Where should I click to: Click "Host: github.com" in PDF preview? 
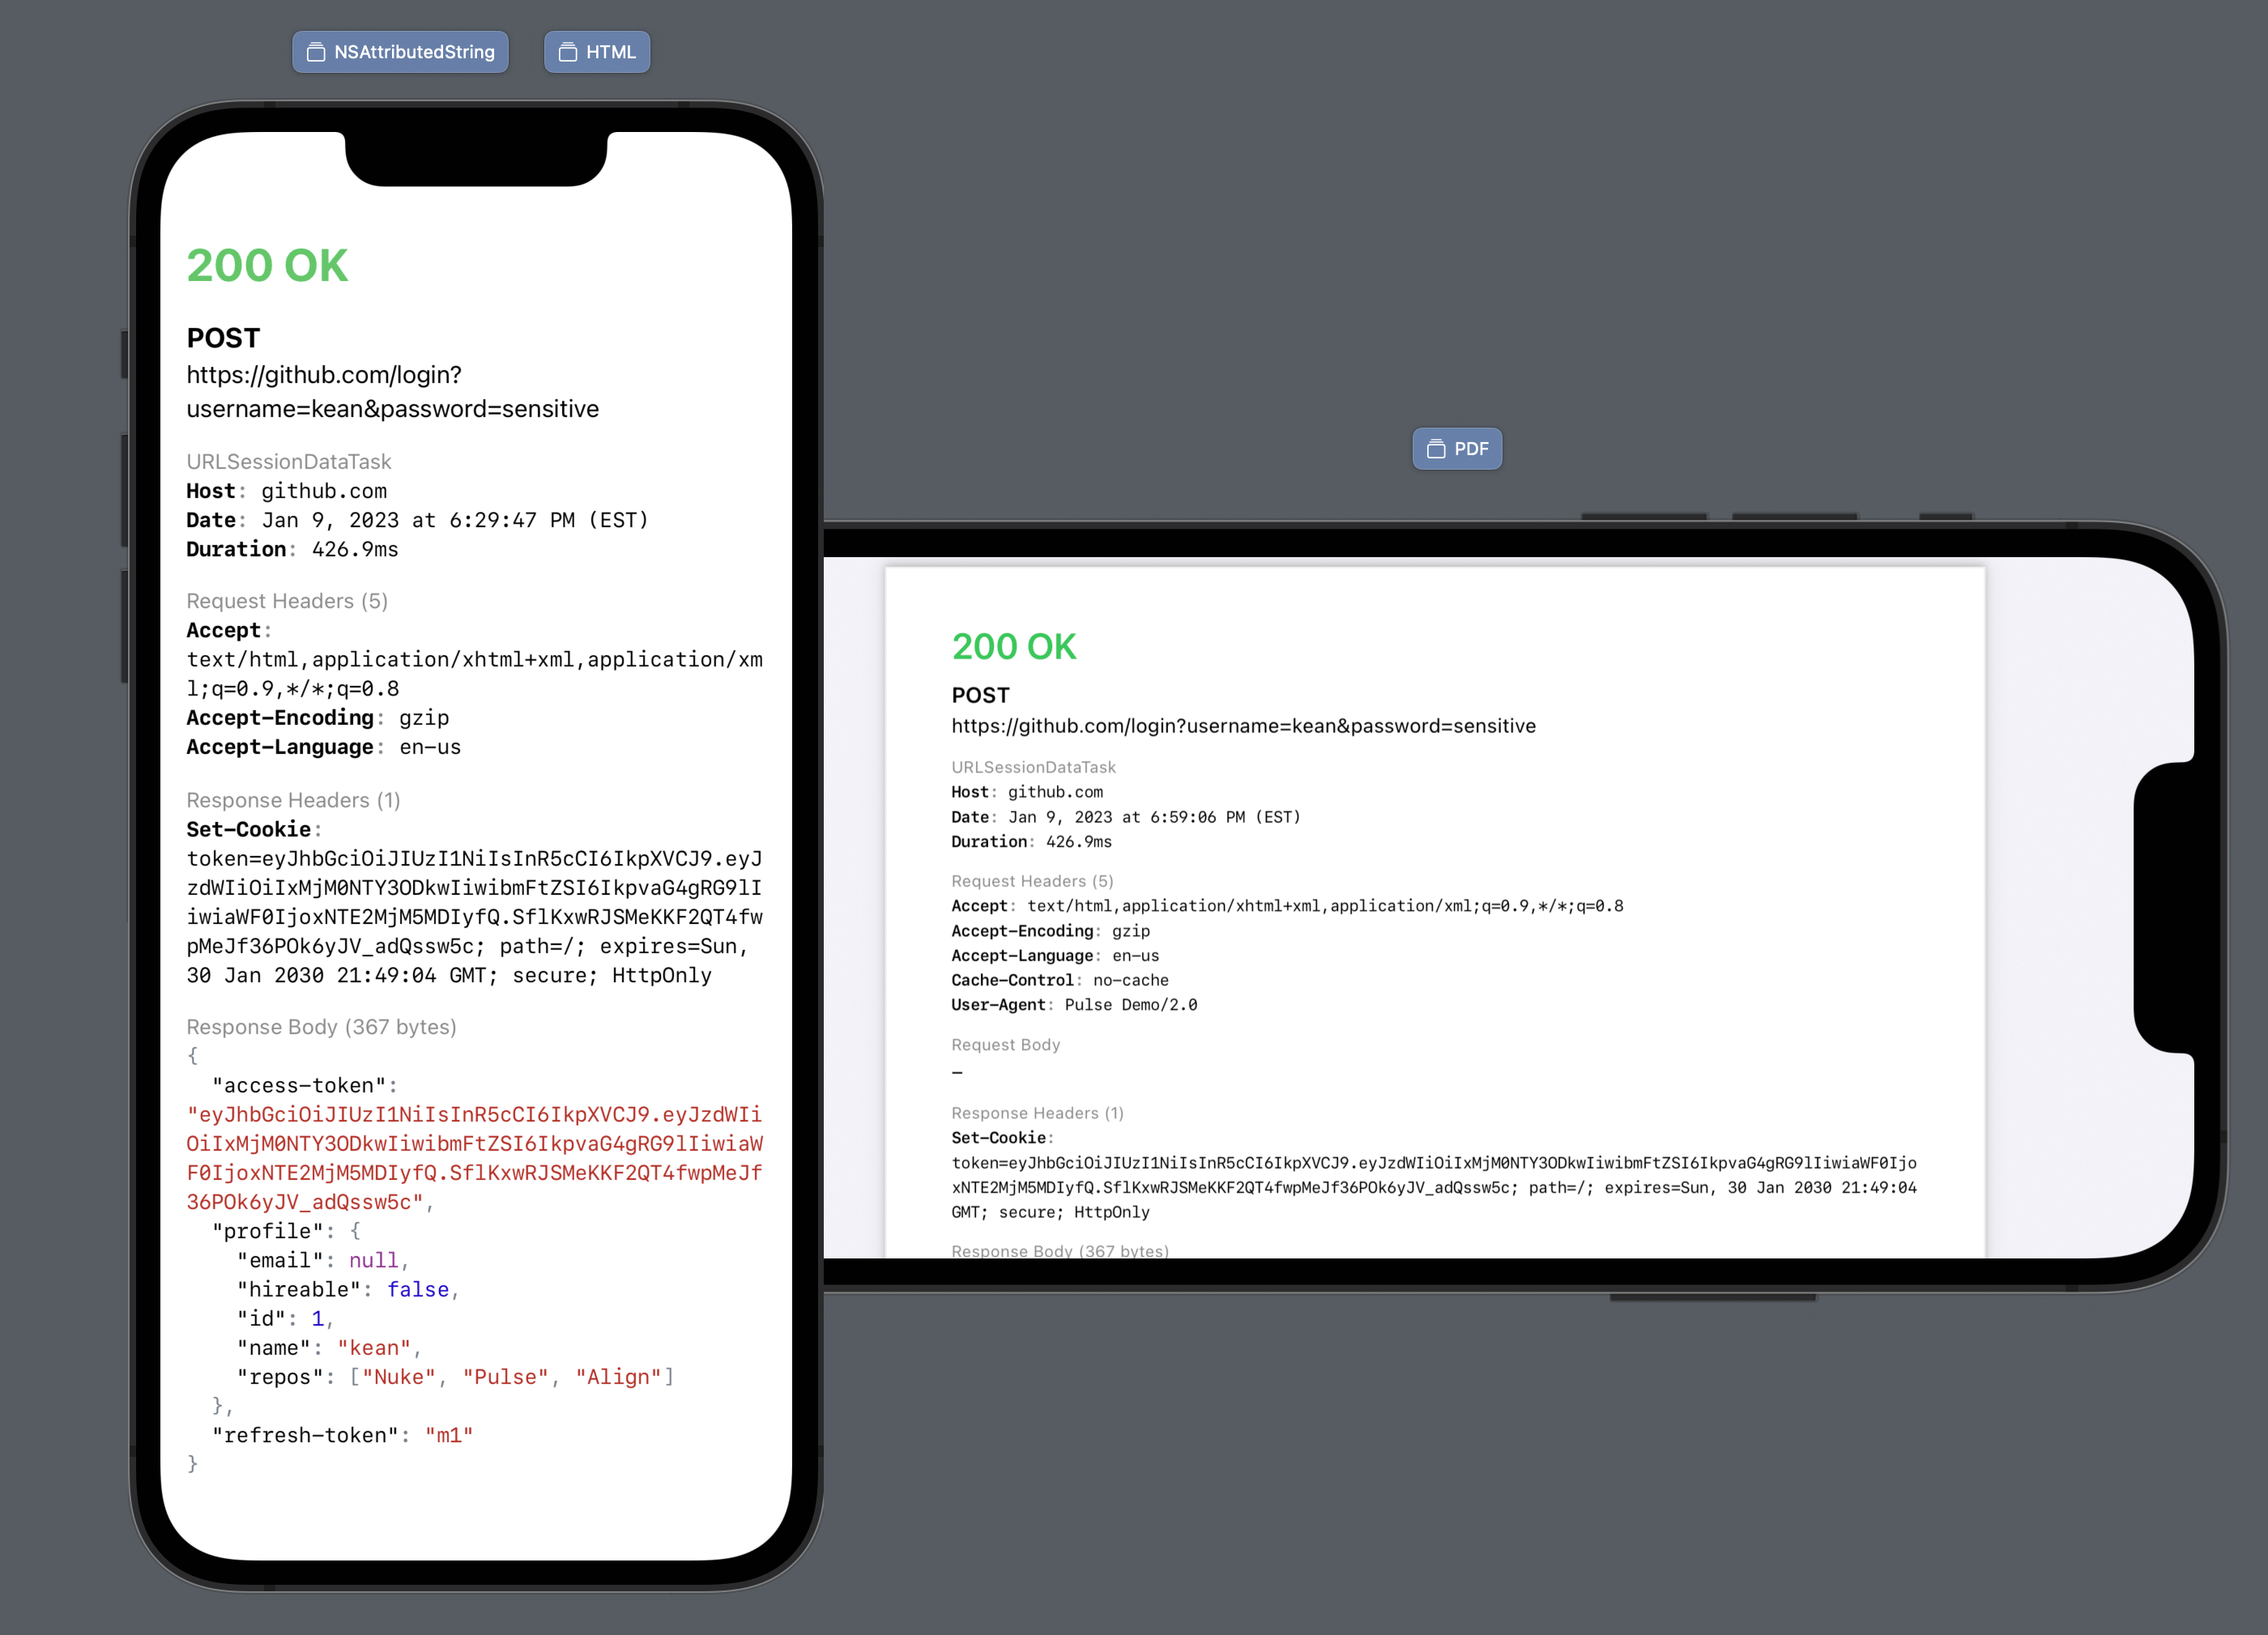point(1027,792)
